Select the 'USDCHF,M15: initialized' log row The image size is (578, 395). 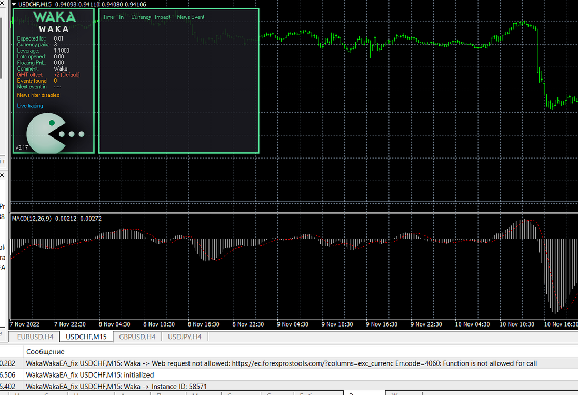coord(289,374)
